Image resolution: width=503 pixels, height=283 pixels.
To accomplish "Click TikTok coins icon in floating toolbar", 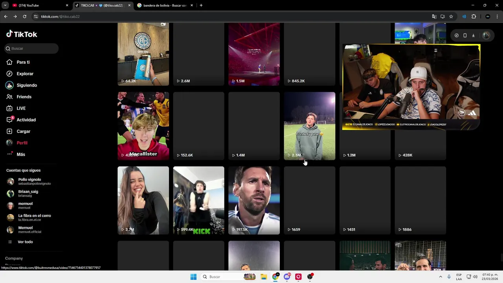I will (x=456, y=35).
